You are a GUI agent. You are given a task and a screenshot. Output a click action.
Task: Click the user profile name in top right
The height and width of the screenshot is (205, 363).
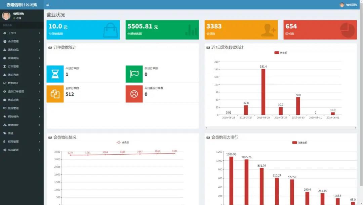click(x=351, y=5)
